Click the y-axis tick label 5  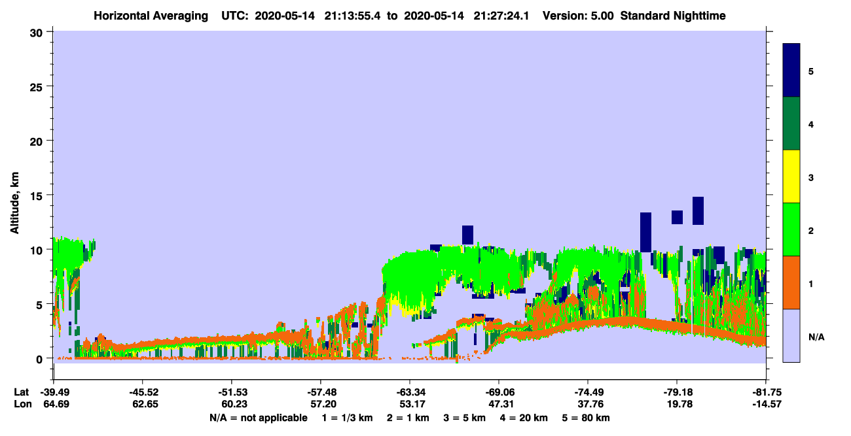click(x=41, y=304)
